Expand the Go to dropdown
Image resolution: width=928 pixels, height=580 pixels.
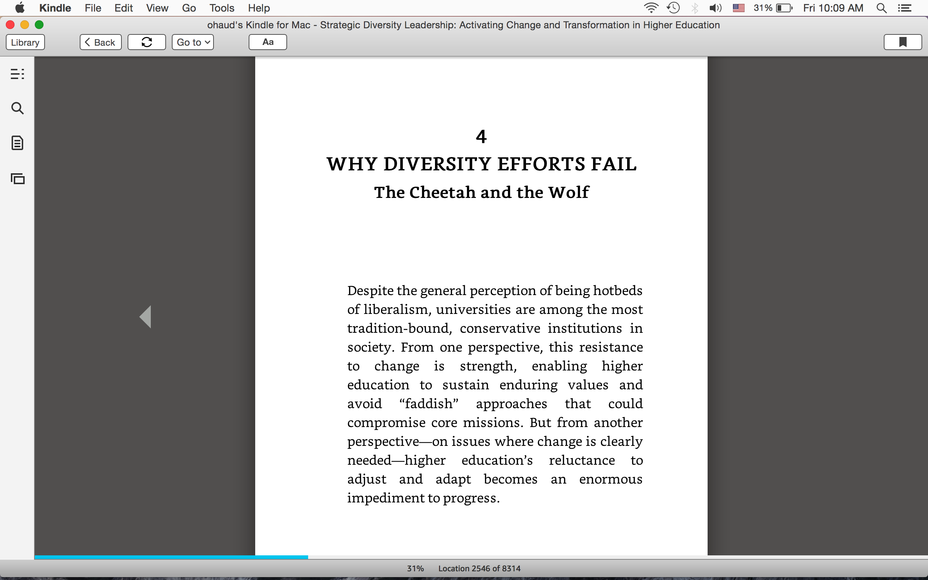tap(192, 42)
